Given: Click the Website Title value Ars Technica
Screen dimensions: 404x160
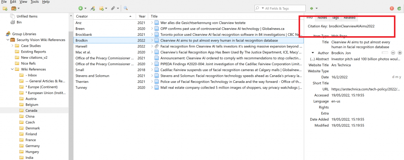Looking at the screenshot, I should pos(341,65).
